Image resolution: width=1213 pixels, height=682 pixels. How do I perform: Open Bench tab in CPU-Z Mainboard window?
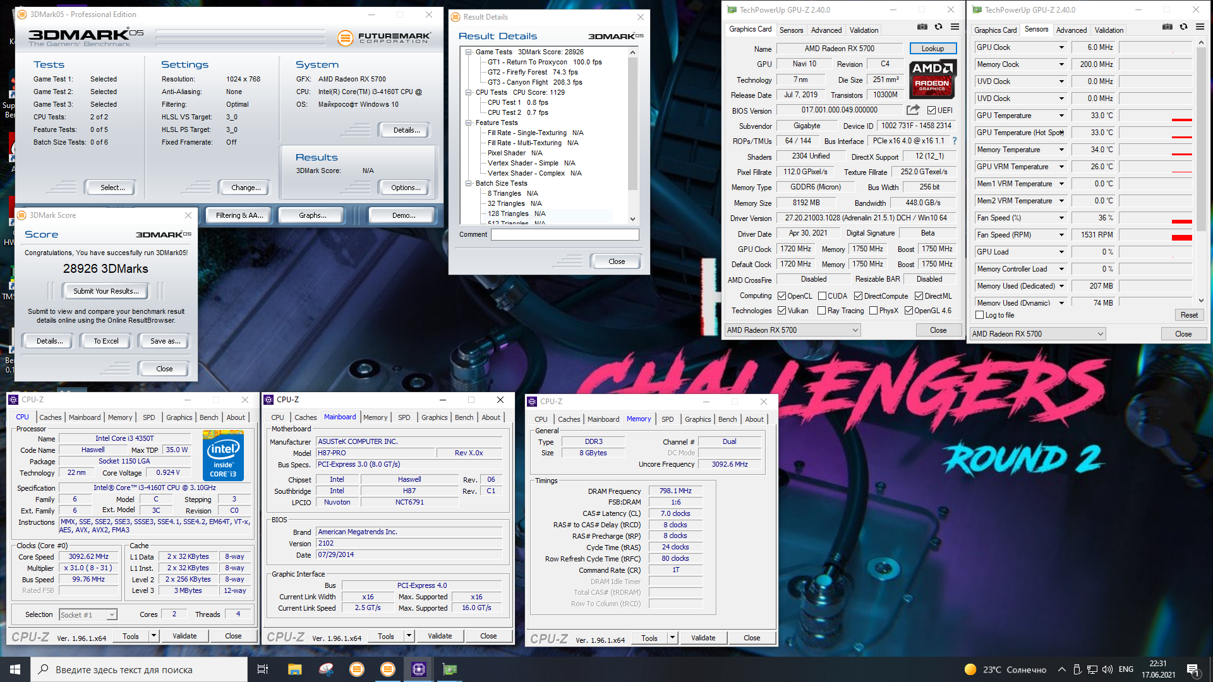[464, 417]
